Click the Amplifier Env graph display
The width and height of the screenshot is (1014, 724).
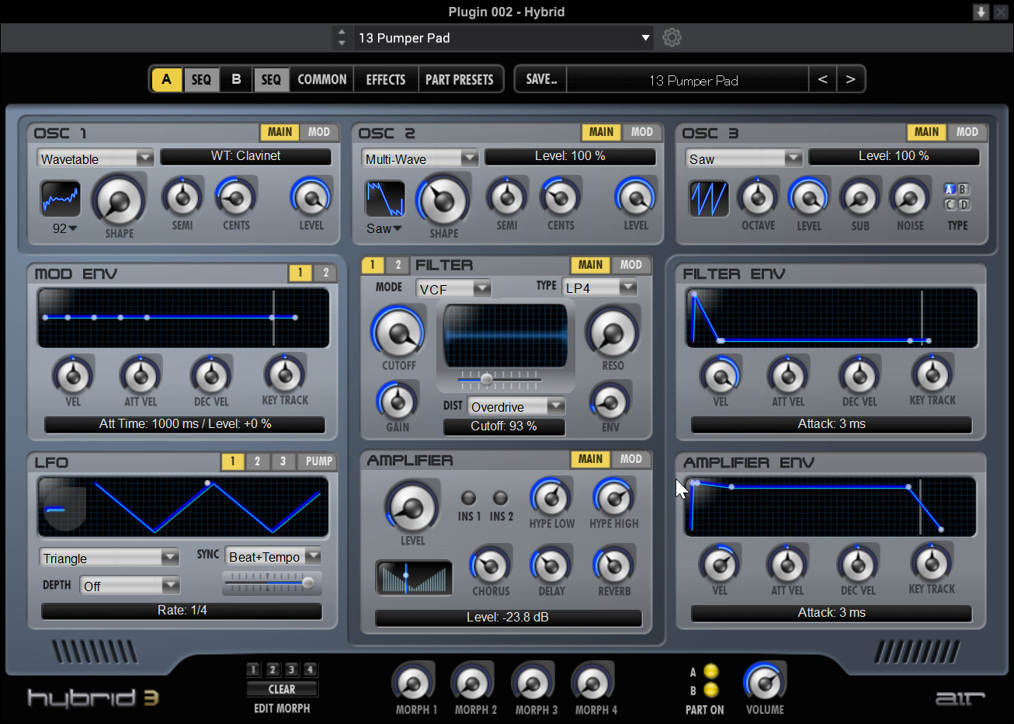[x=832, y=506]
